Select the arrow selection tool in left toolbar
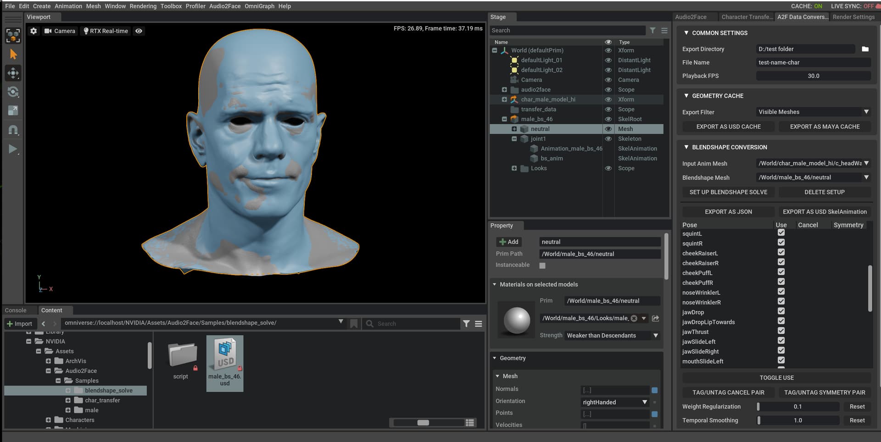Image resolution: width=881 pixels, height=442 pixels. click(x=13, y=55)
